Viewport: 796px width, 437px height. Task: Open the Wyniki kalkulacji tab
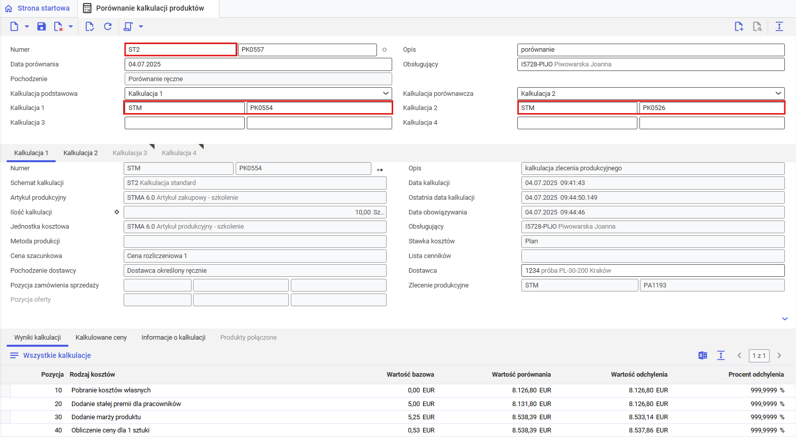[37, 337]
